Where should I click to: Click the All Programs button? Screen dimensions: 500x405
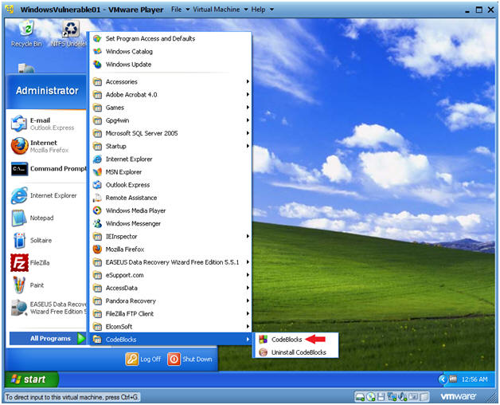tap(48, 339)
